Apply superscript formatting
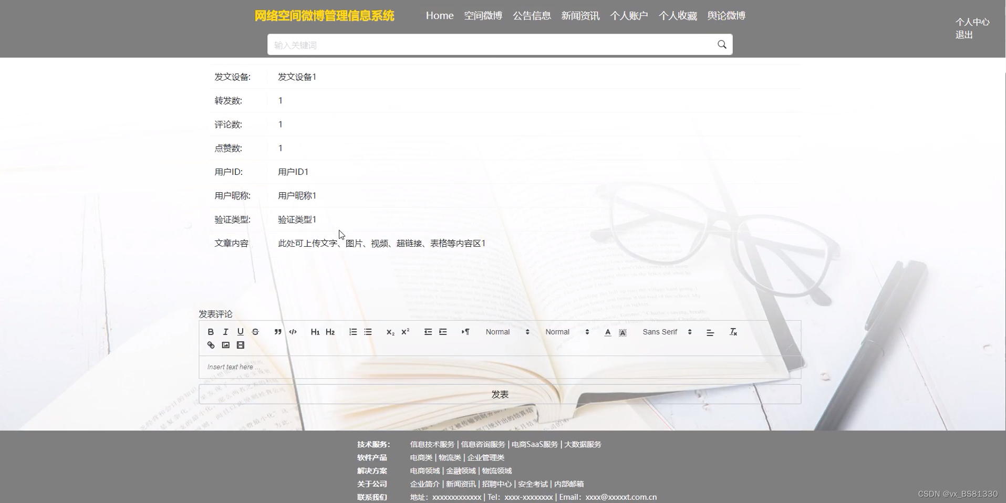The image size is (1006, 503). pos(405,332)
